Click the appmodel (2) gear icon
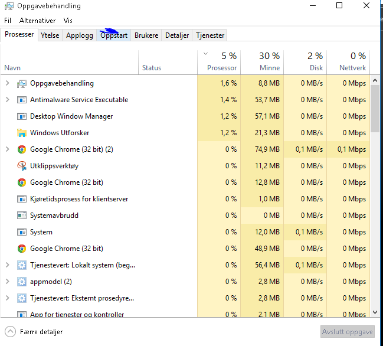Viewport: 383px width, 346px height. point(22,282)
